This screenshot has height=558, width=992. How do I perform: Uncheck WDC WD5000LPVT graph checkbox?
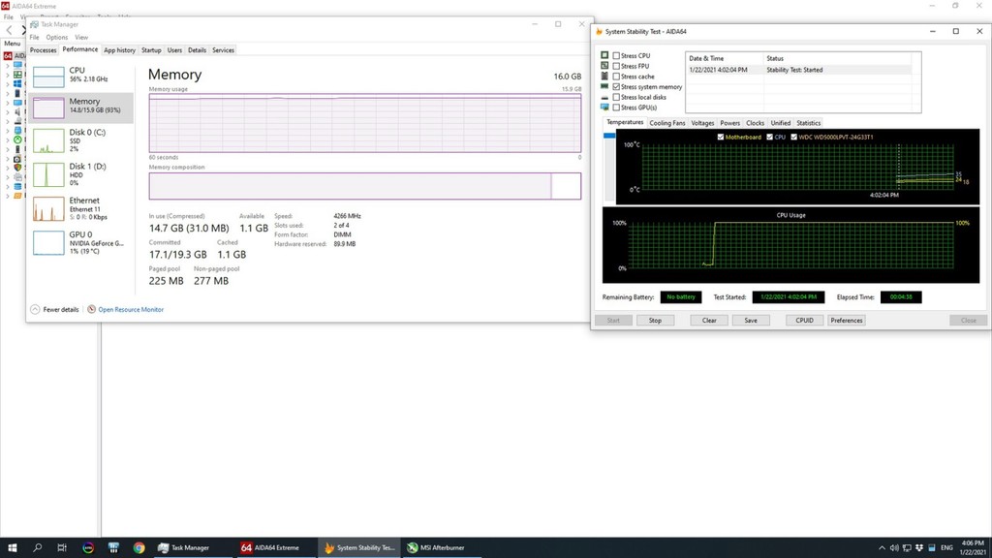794,137
